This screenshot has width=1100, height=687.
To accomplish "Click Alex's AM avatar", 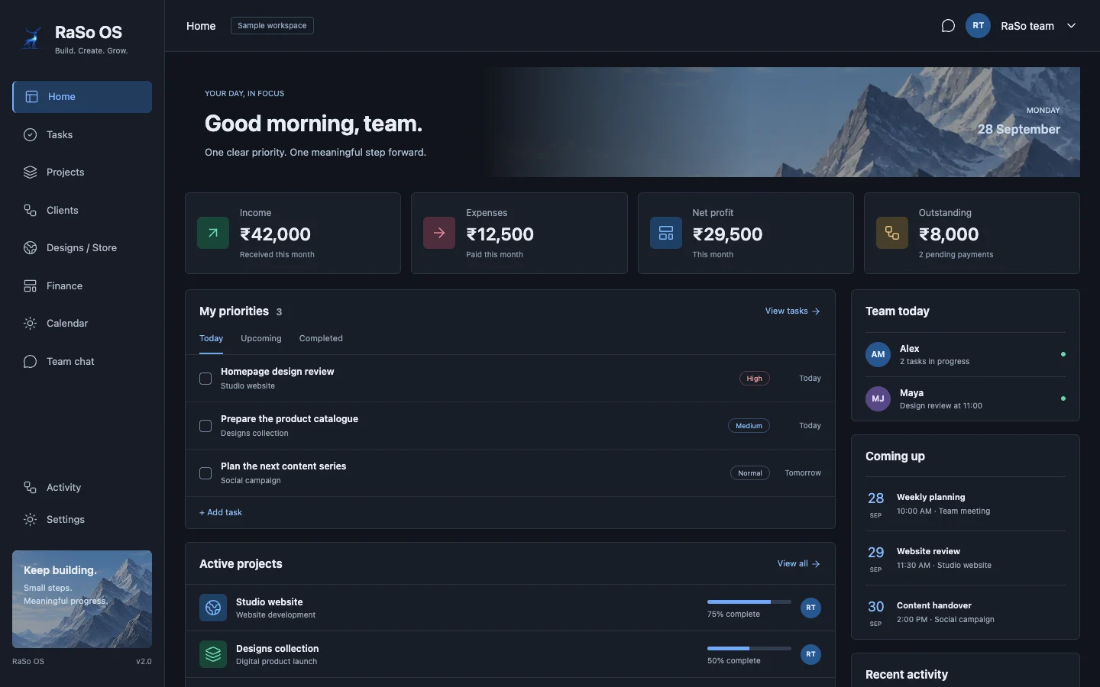I will point(878,354).
